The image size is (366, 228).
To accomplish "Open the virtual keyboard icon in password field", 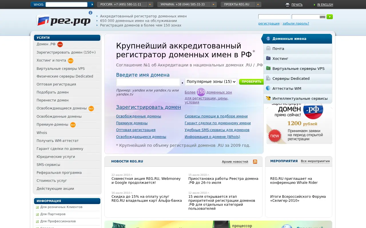I will point(323,17).
